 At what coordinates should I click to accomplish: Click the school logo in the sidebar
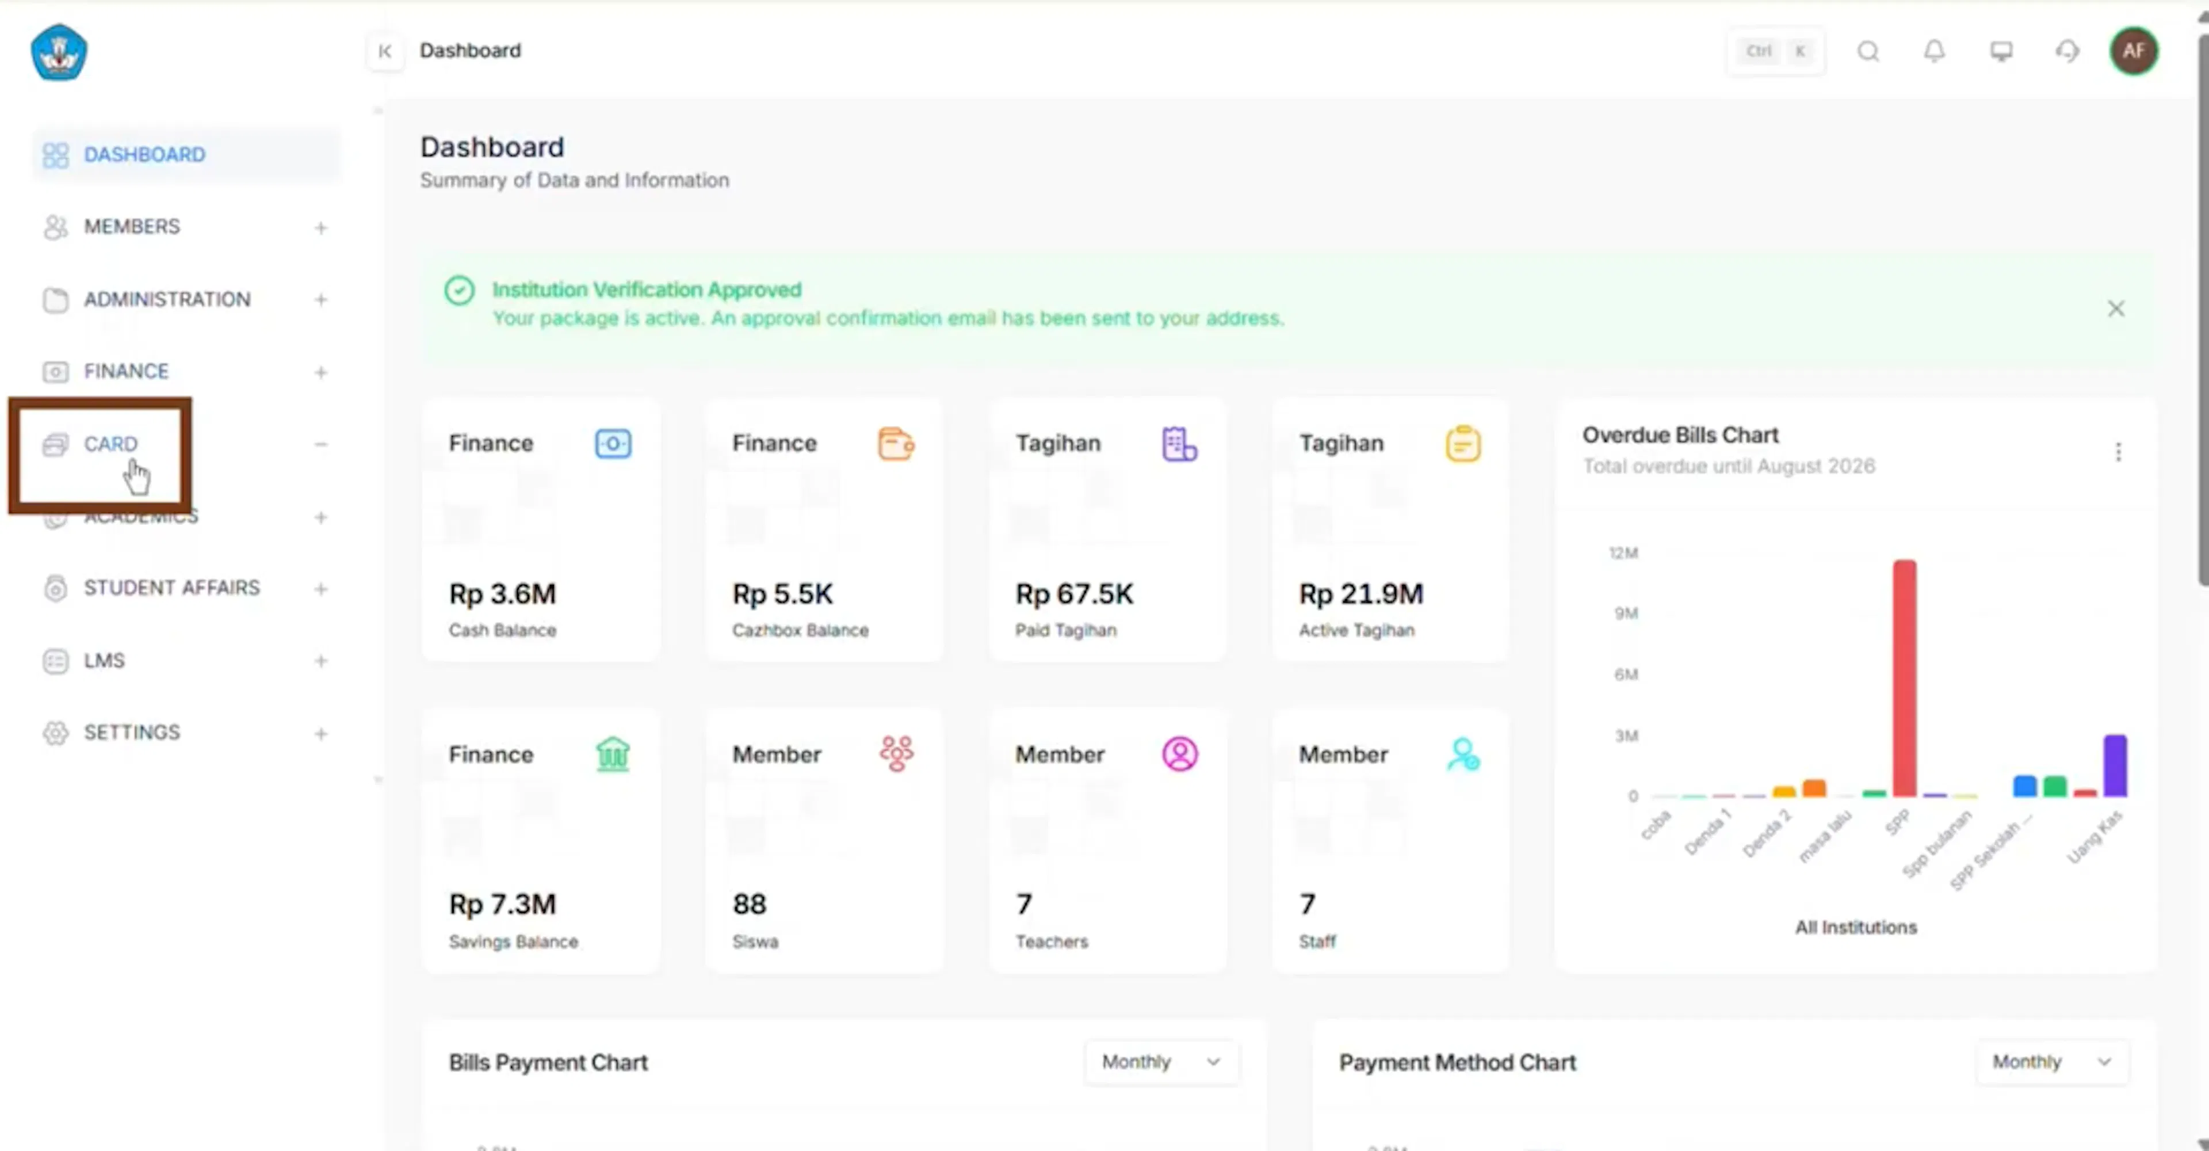(x=58, y=52)
